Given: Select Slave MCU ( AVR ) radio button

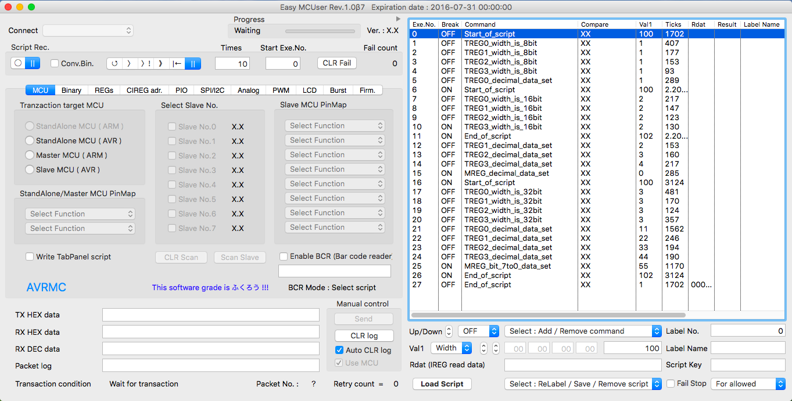Looking at the screenshot, I should pos(30,169).
